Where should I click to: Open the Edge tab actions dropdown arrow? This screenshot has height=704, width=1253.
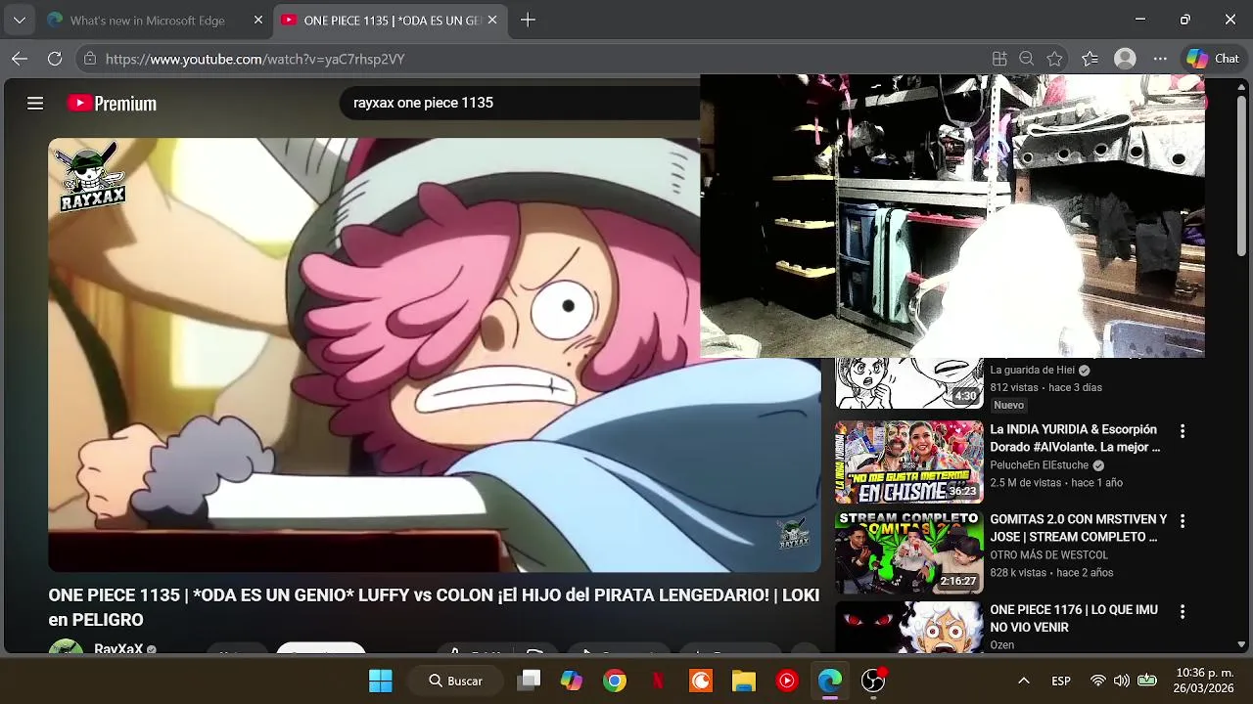coord(19,20)
